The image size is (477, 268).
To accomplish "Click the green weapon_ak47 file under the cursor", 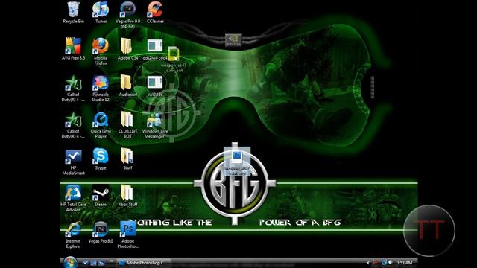I will click(x=174, y=60).
